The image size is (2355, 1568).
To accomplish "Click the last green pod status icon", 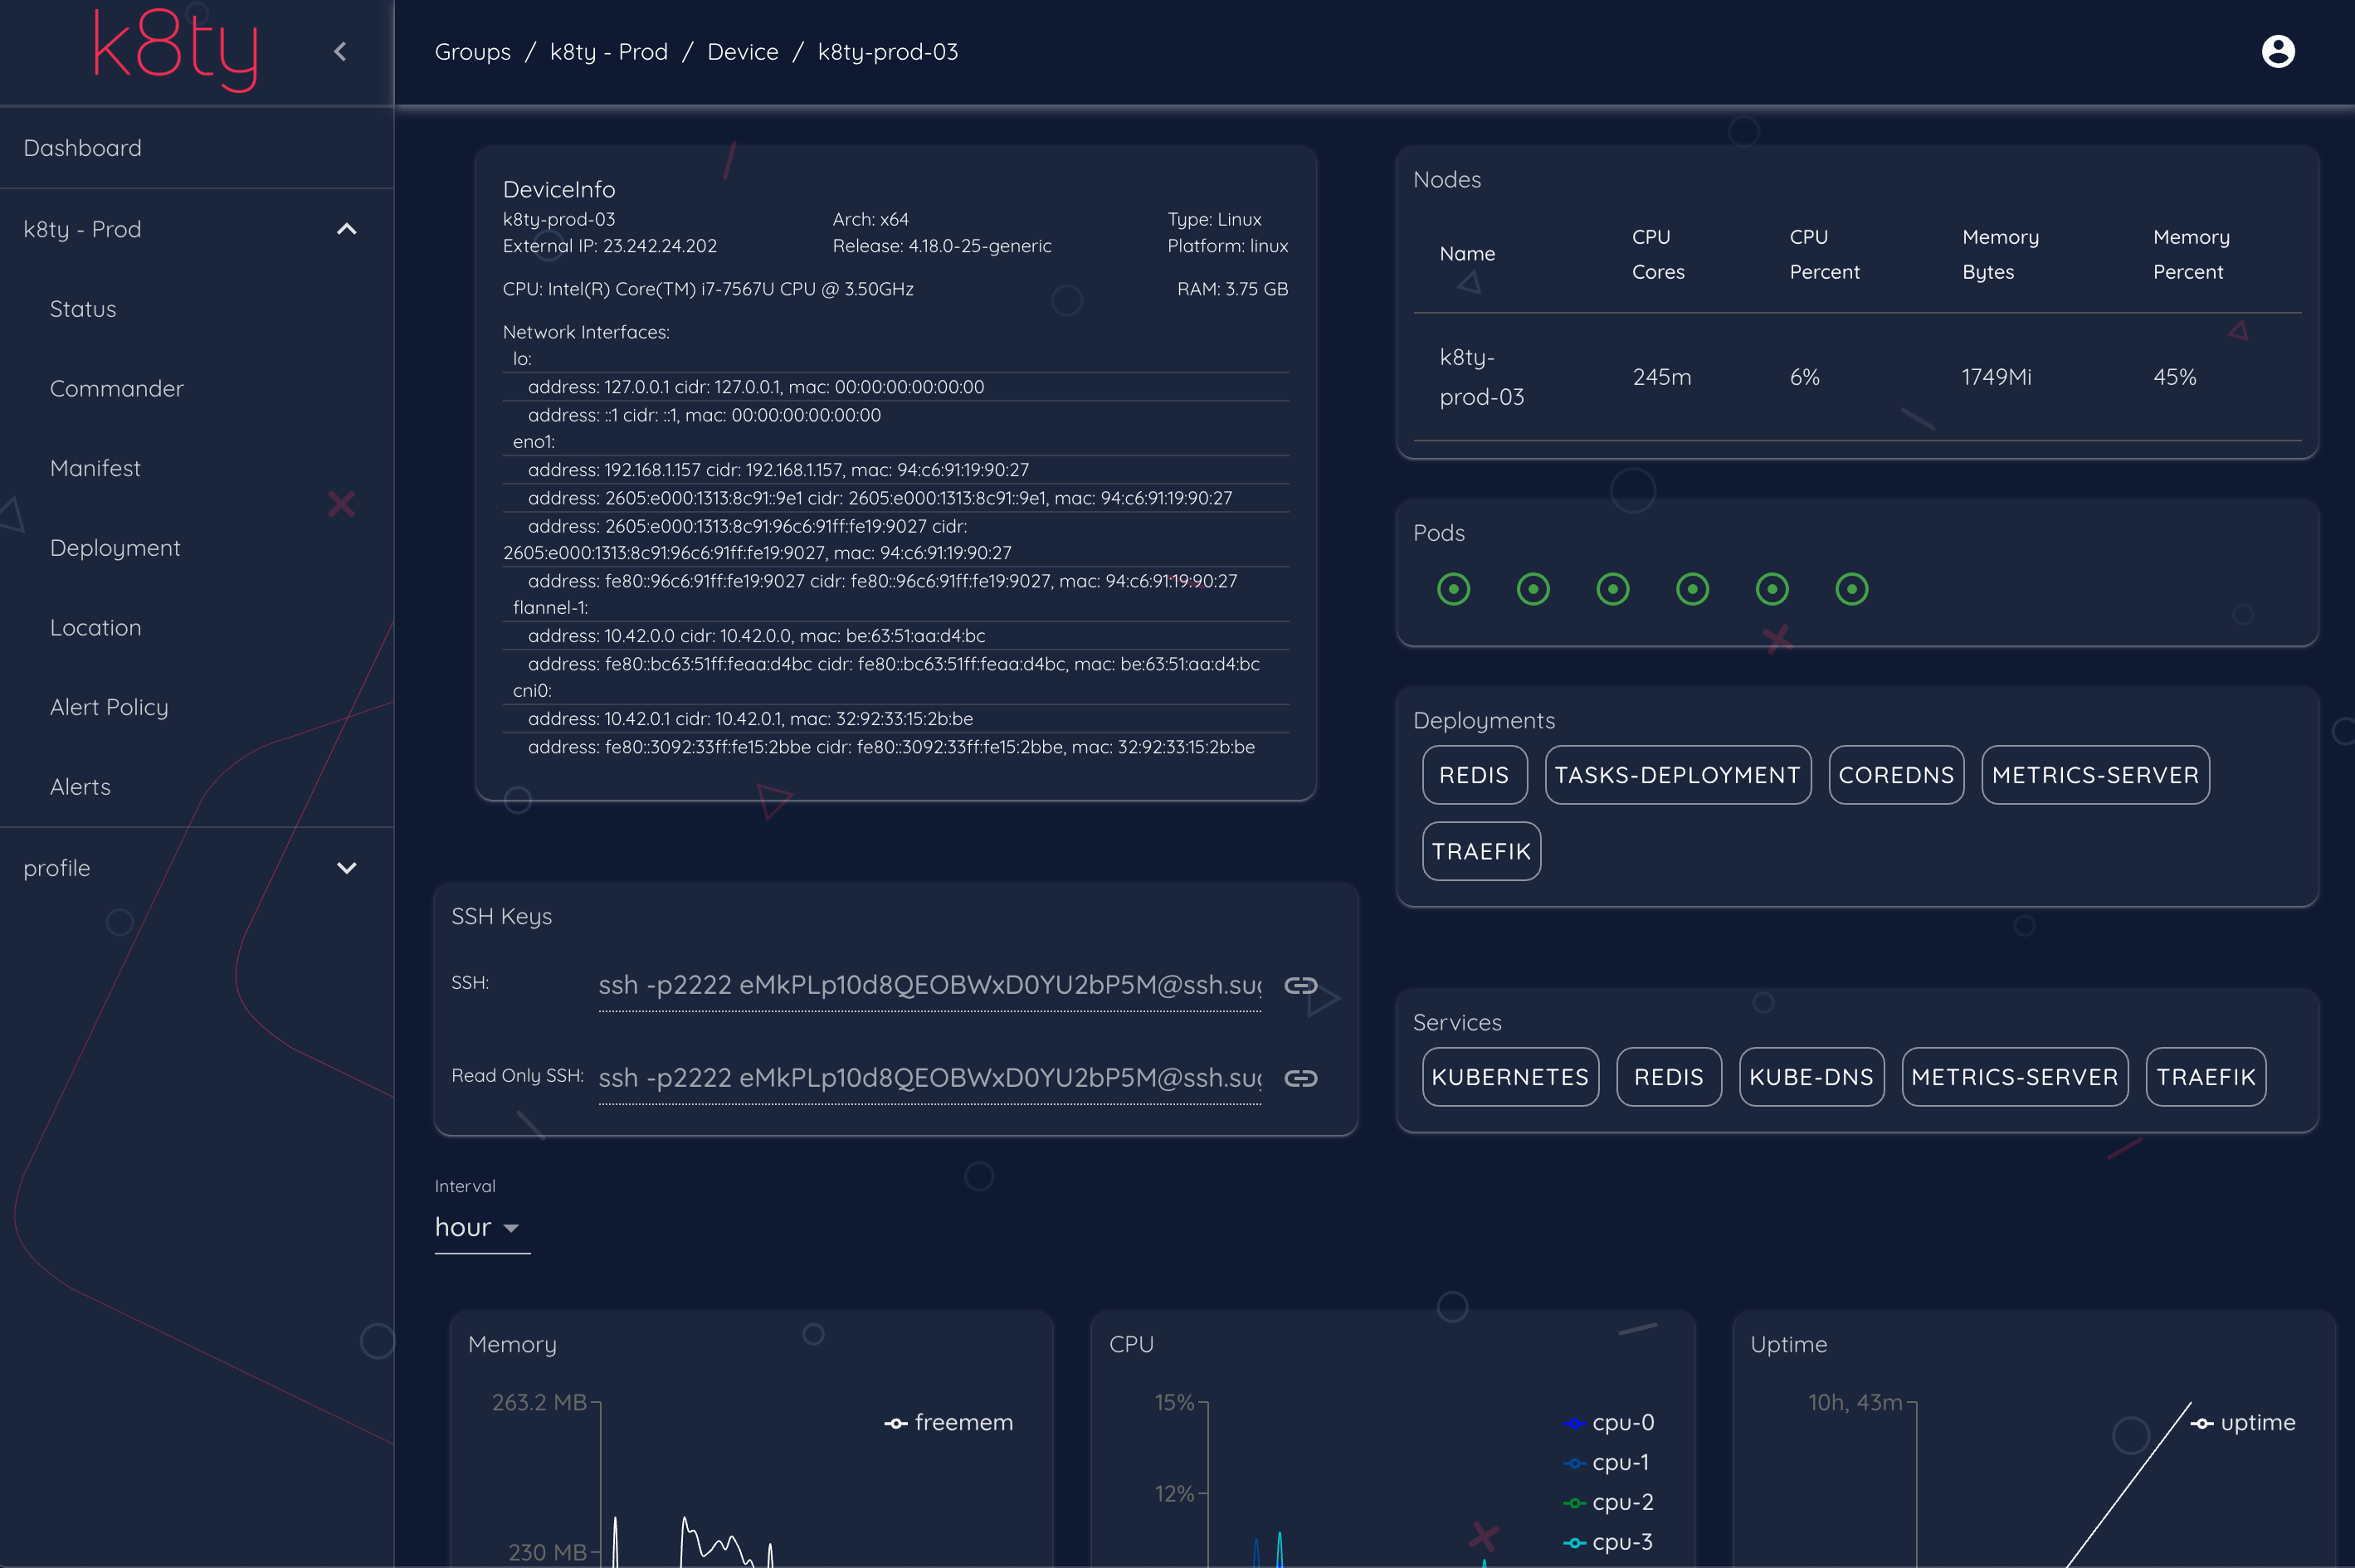I will 1851,589.
